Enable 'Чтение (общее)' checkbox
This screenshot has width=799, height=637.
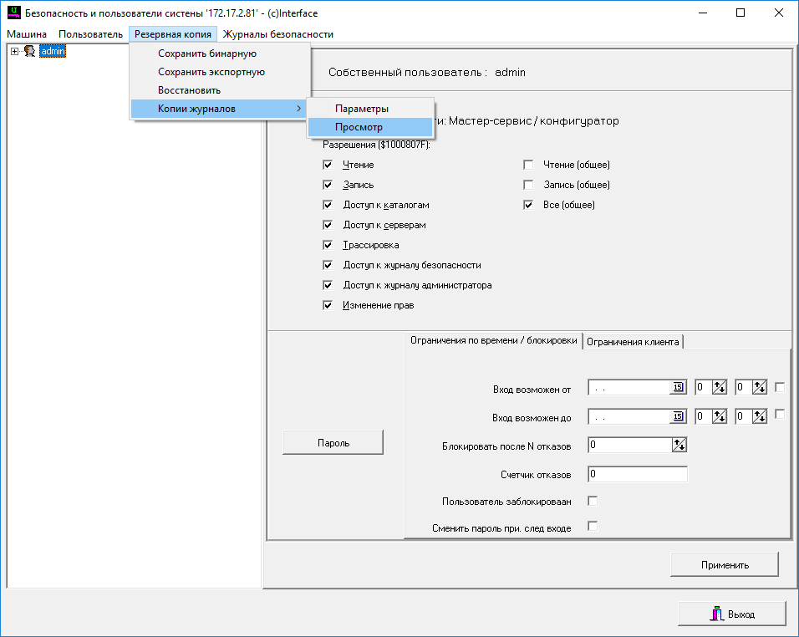528,165
